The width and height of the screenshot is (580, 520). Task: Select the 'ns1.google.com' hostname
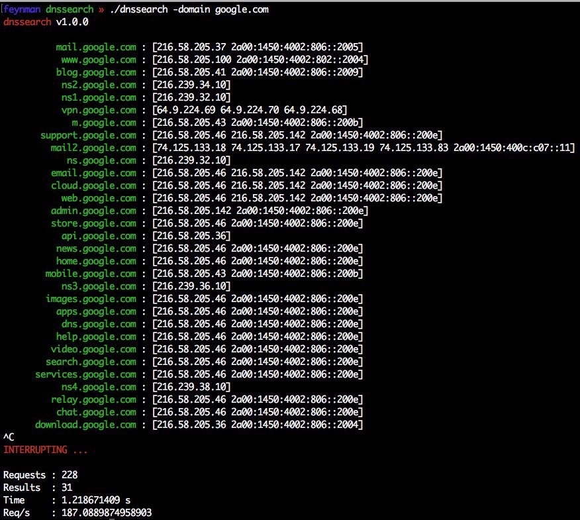[99, 98]
